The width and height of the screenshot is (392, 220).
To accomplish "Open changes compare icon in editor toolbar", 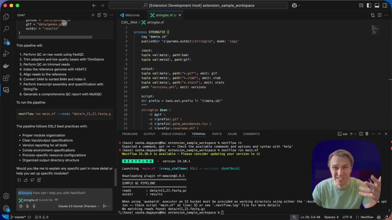I will click(373, 15).
